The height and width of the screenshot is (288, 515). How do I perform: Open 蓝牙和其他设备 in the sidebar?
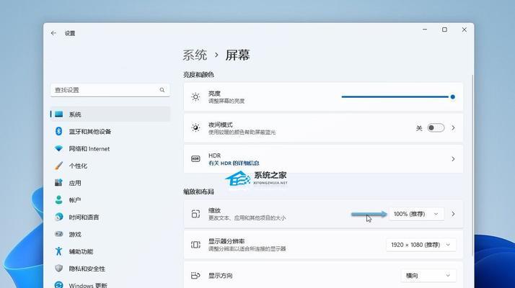[x=110, y=132]
